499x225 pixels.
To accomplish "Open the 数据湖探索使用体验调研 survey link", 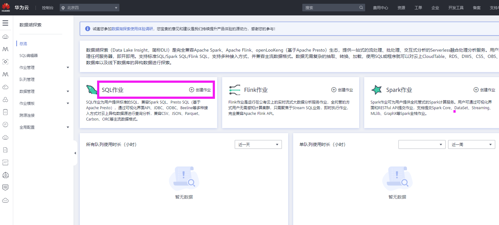I will click(132, 29).
